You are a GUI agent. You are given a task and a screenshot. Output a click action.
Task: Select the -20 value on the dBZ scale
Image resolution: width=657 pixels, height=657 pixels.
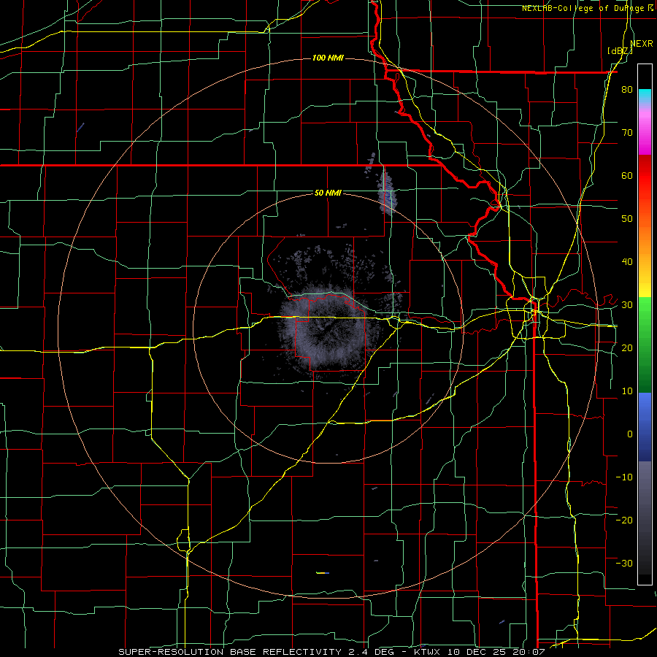coord(624,520)
